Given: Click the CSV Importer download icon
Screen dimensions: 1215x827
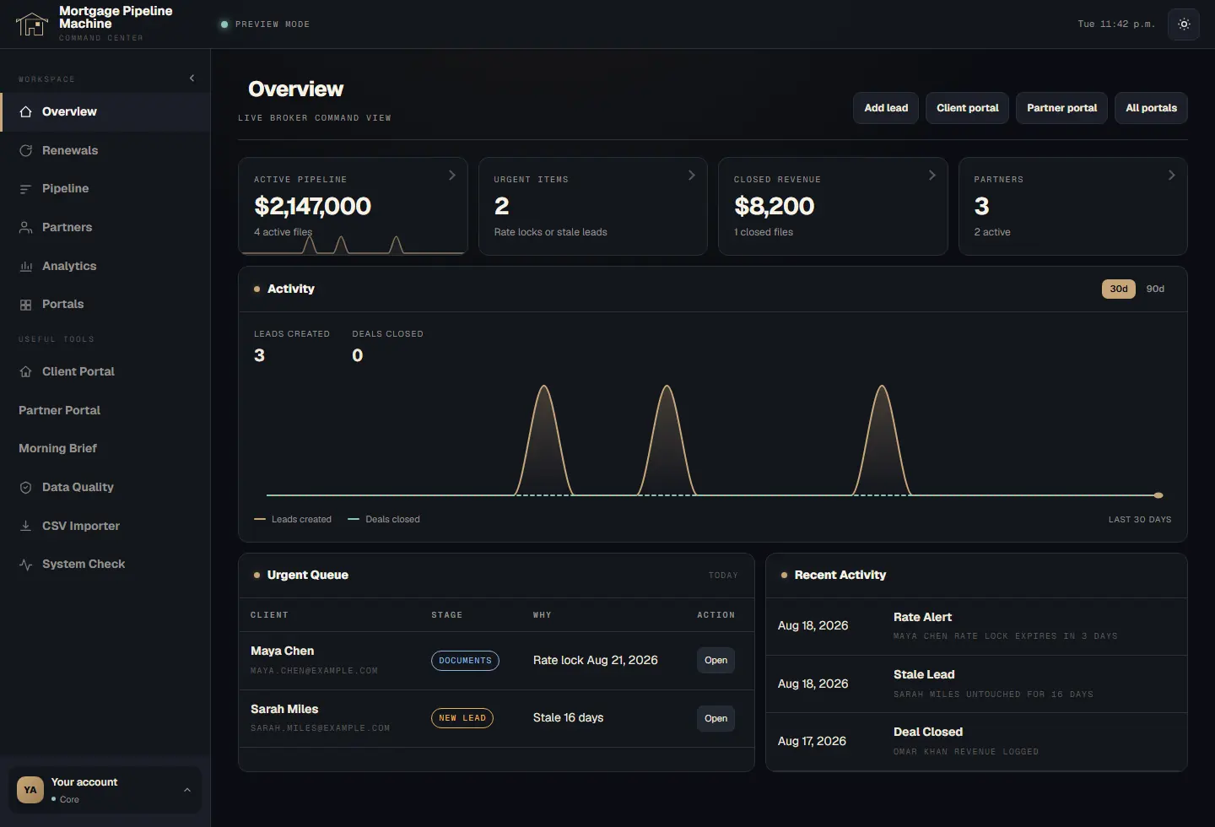Looking at the screenshot, I should pyautogui.click(x=25, y=526).
